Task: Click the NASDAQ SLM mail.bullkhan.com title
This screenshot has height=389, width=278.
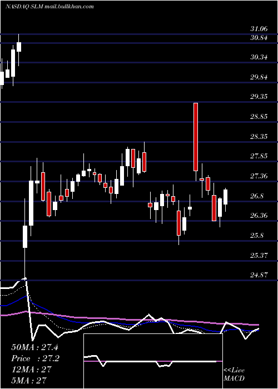Action: click(x=49, y=7)
